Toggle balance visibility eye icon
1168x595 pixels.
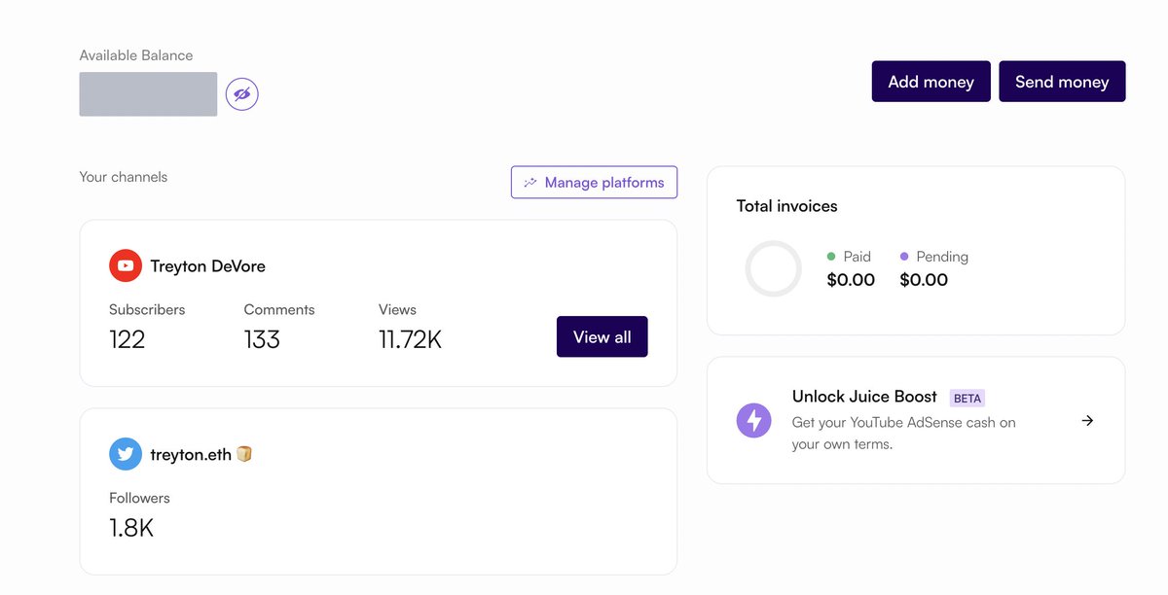pyautogui.click(x=242, y=94)
